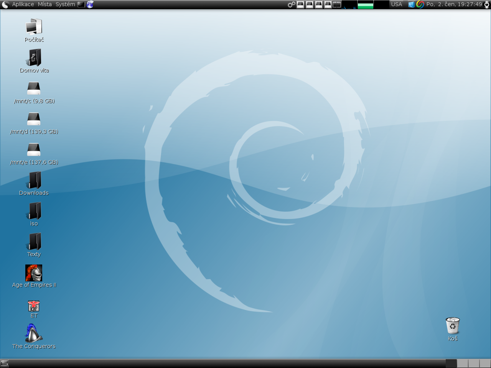The height and width of the screenshot is (368, 491).
Task: Launch the terminal from the top panel
Action: [x=81, y=5]
